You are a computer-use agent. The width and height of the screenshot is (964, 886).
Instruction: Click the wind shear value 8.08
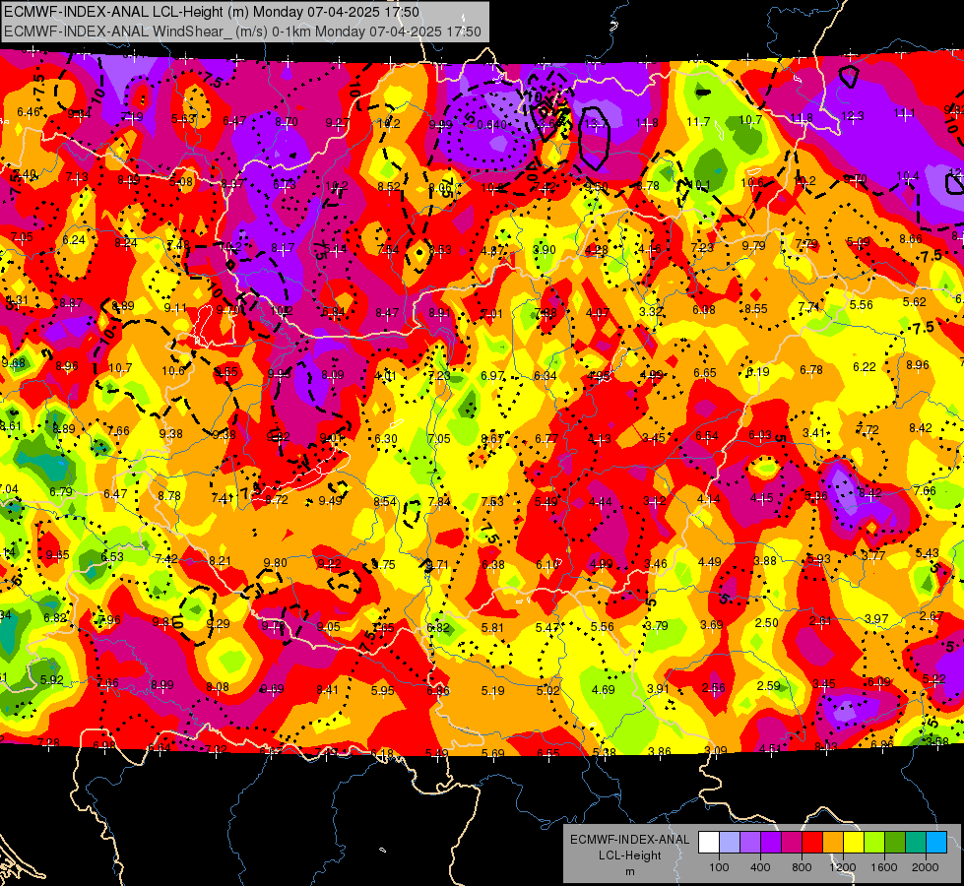(x=218, y=687)
